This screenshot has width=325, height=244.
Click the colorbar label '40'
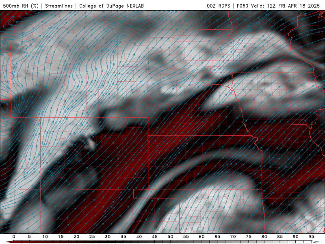139,237
